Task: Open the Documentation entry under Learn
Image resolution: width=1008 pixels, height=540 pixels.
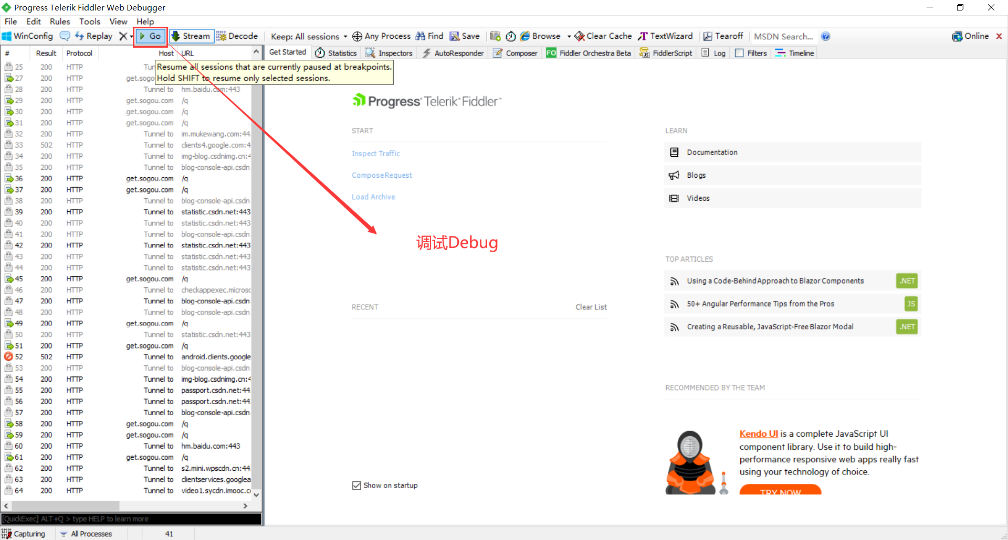Action: (793, 152)
